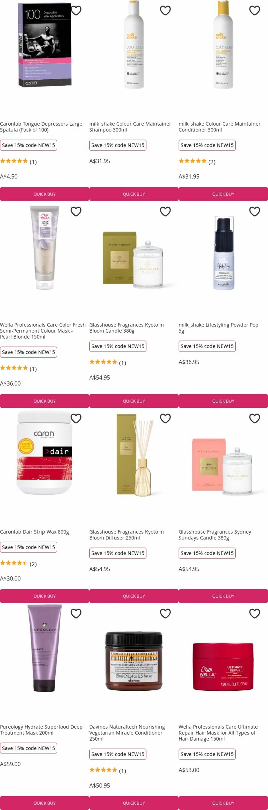Click star rating of Caronlab Dair Strip Wax
This screenshot has width=268, height=810.
tap(14, 563)
